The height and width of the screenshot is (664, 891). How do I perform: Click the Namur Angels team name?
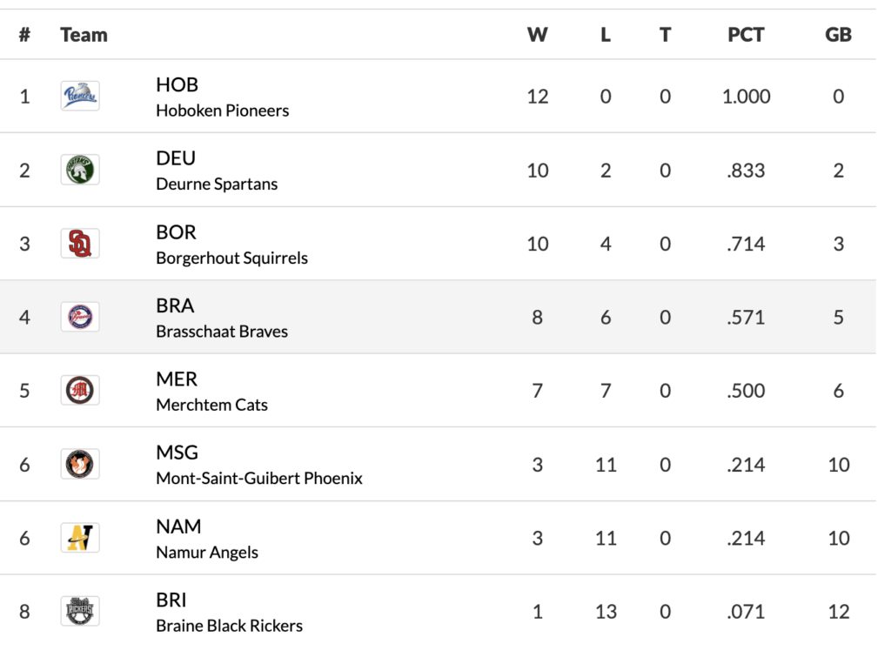pyautogui.click(x=207, y=553)
